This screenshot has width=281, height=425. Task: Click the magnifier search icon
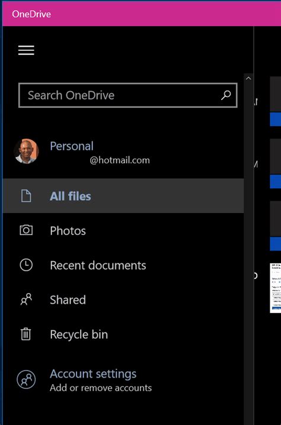pyautogui.click(x=226, y=95)
